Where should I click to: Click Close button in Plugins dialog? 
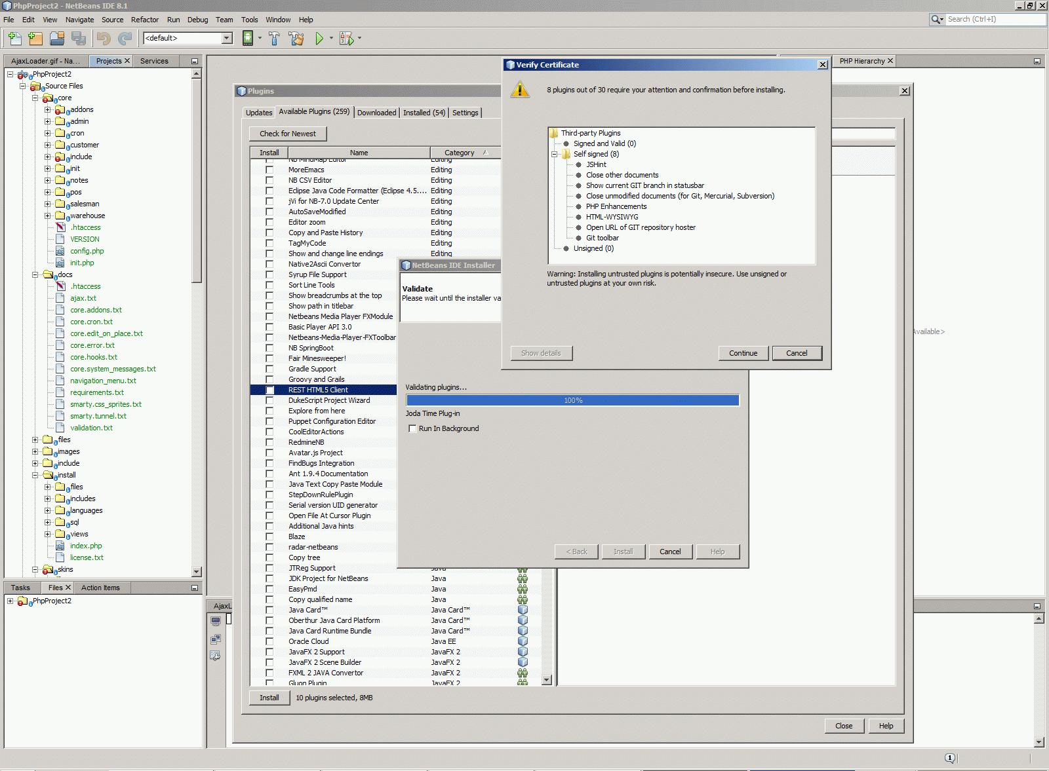(x=844, y=726)
